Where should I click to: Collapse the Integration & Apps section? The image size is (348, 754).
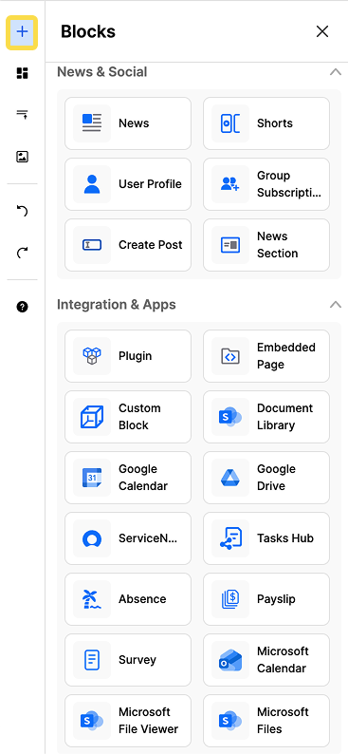pos(336,305)
